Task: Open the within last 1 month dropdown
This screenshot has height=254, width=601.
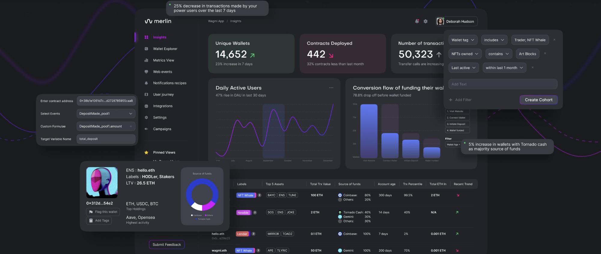Action: click(504, 68)
